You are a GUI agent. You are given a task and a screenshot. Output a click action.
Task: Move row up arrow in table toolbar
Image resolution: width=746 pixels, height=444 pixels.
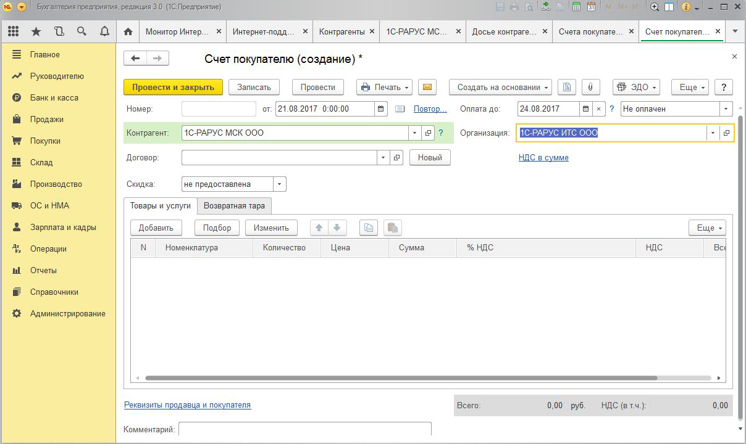319,228
